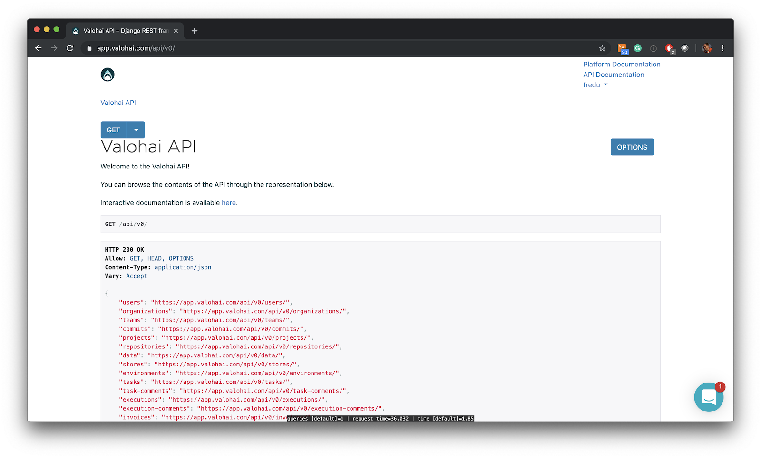Open the commits endpoint URL
761x458 pixels.
tap(231, 329)
